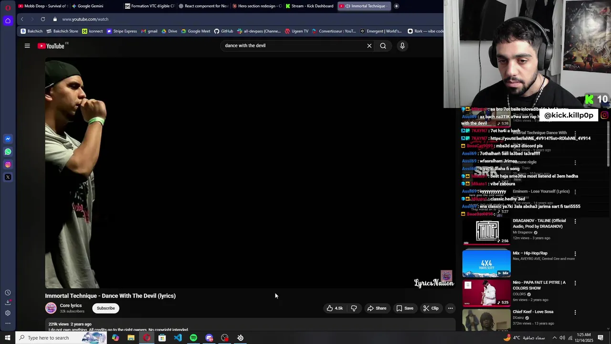Viewport: 611px width, 344px height.
Task: Switch to the React component tab
Action: [203, 6]
